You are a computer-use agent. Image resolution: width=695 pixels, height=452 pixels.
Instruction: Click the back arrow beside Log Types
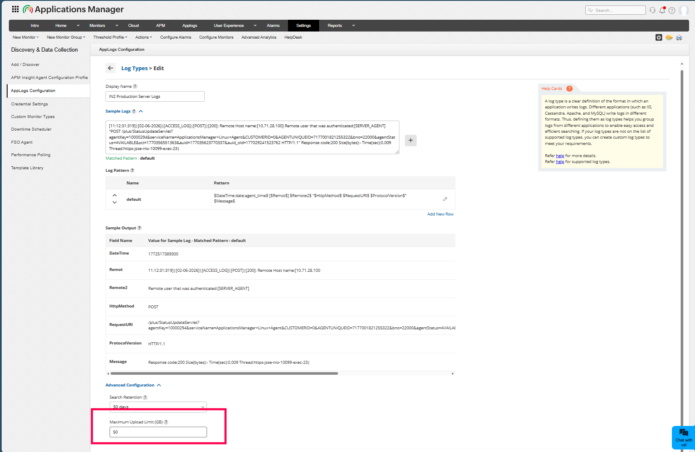coord(111,68)
